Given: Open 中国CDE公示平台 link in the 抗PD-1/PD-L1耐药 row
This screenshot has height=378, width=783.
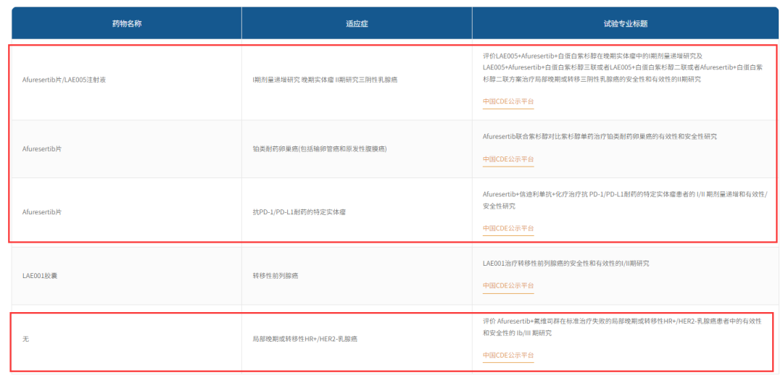Looking at the screenshot, I should tap(507, 228).
